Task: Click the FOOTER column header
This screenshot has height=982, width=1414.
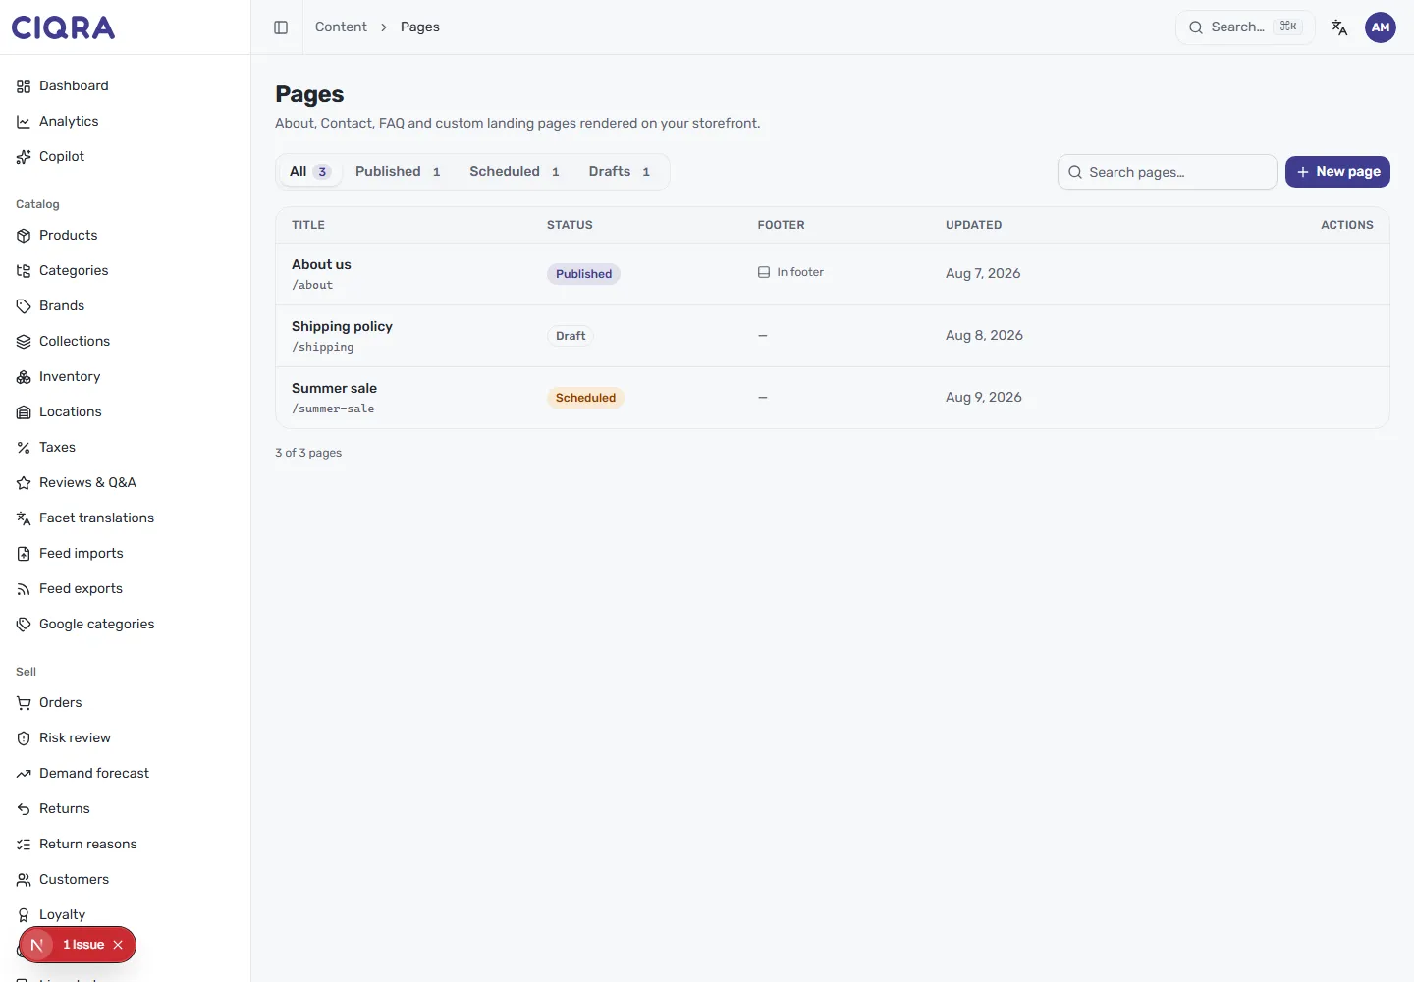Action: pyautogui.click(x=781, y=225)
